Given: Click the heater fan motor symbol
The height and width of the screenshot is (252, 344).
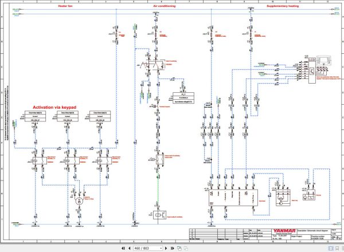Looking at the screenshot, I should pyautogui.click(x=79, y=200).
